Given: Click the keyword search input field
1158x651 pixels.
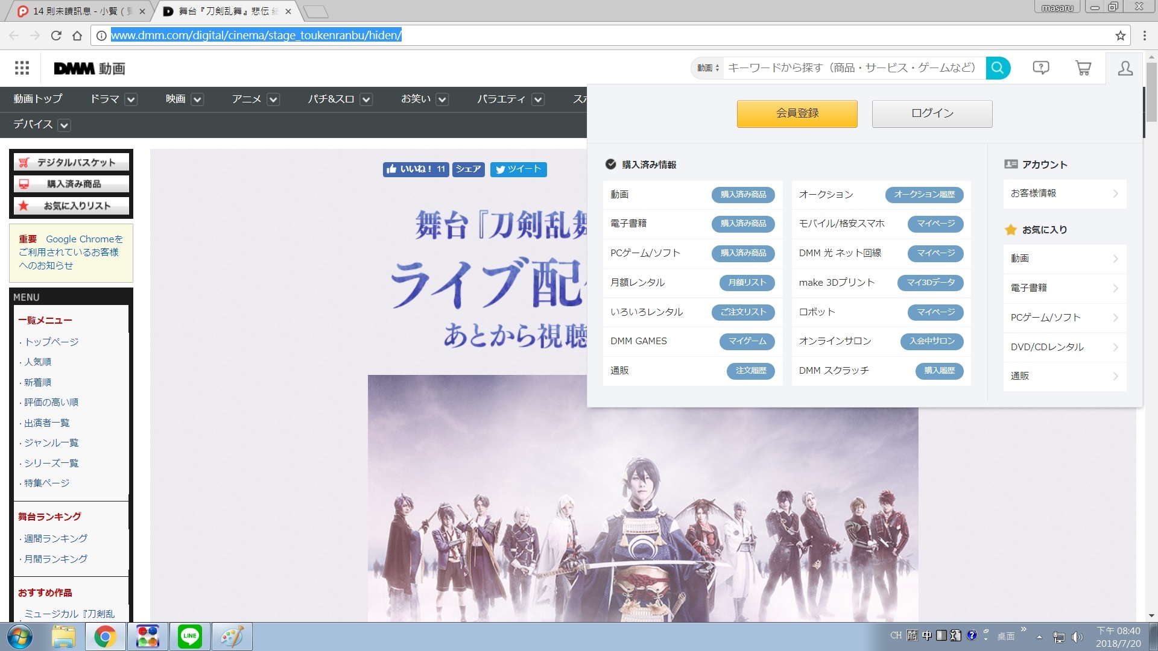Looking at the screenshot, I should pos(854,68).
